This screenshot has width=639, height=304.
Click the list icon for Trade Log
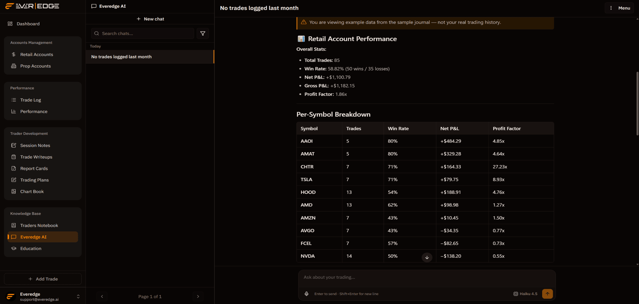point(14,100)
